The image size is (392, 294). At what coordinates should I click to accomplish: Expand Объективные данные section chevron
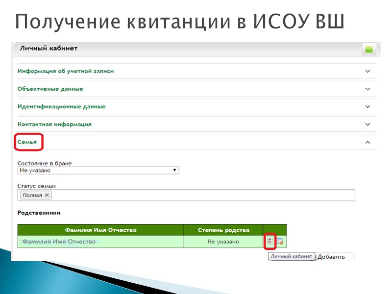pyautogui.click(x=367, y=89)
